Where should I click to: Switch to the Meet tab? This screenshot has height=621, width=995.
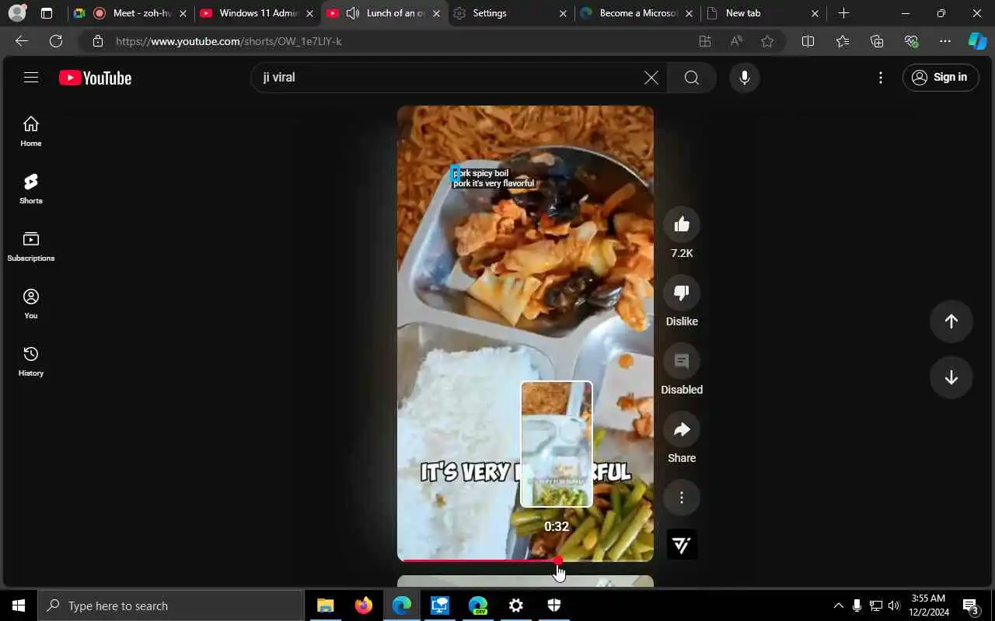pos(129,13)
